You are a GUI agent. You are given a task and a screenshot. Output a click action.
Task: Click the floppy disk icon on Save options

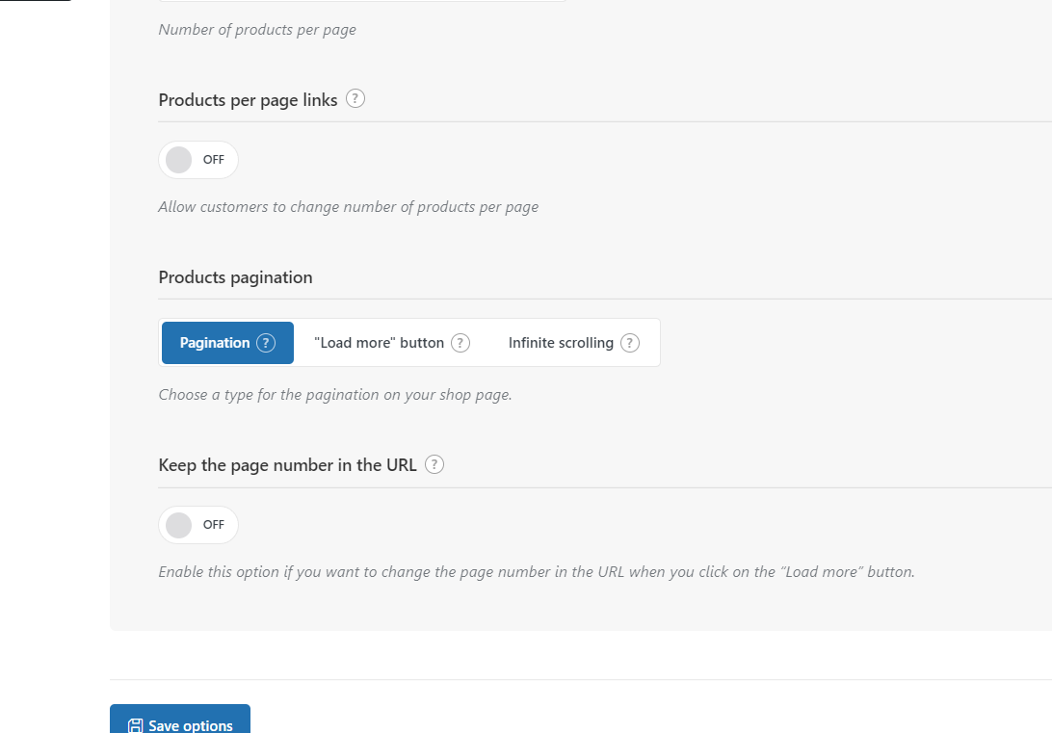tap(136, 726)
